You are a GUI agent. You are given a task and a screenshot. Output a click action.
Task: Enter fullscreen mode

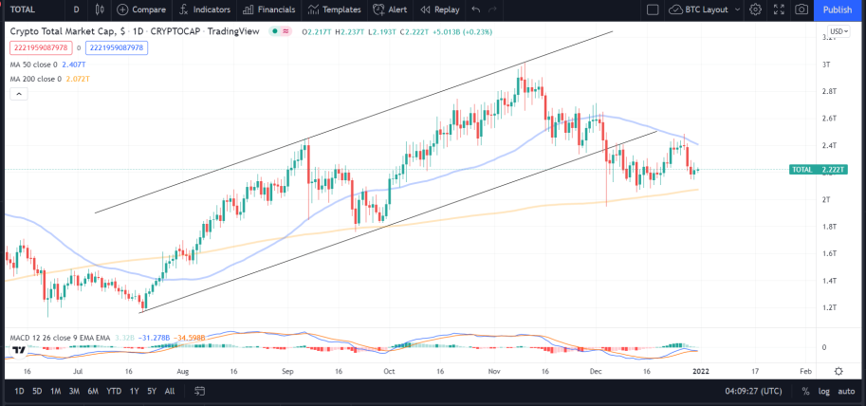[x=779, y=9]
